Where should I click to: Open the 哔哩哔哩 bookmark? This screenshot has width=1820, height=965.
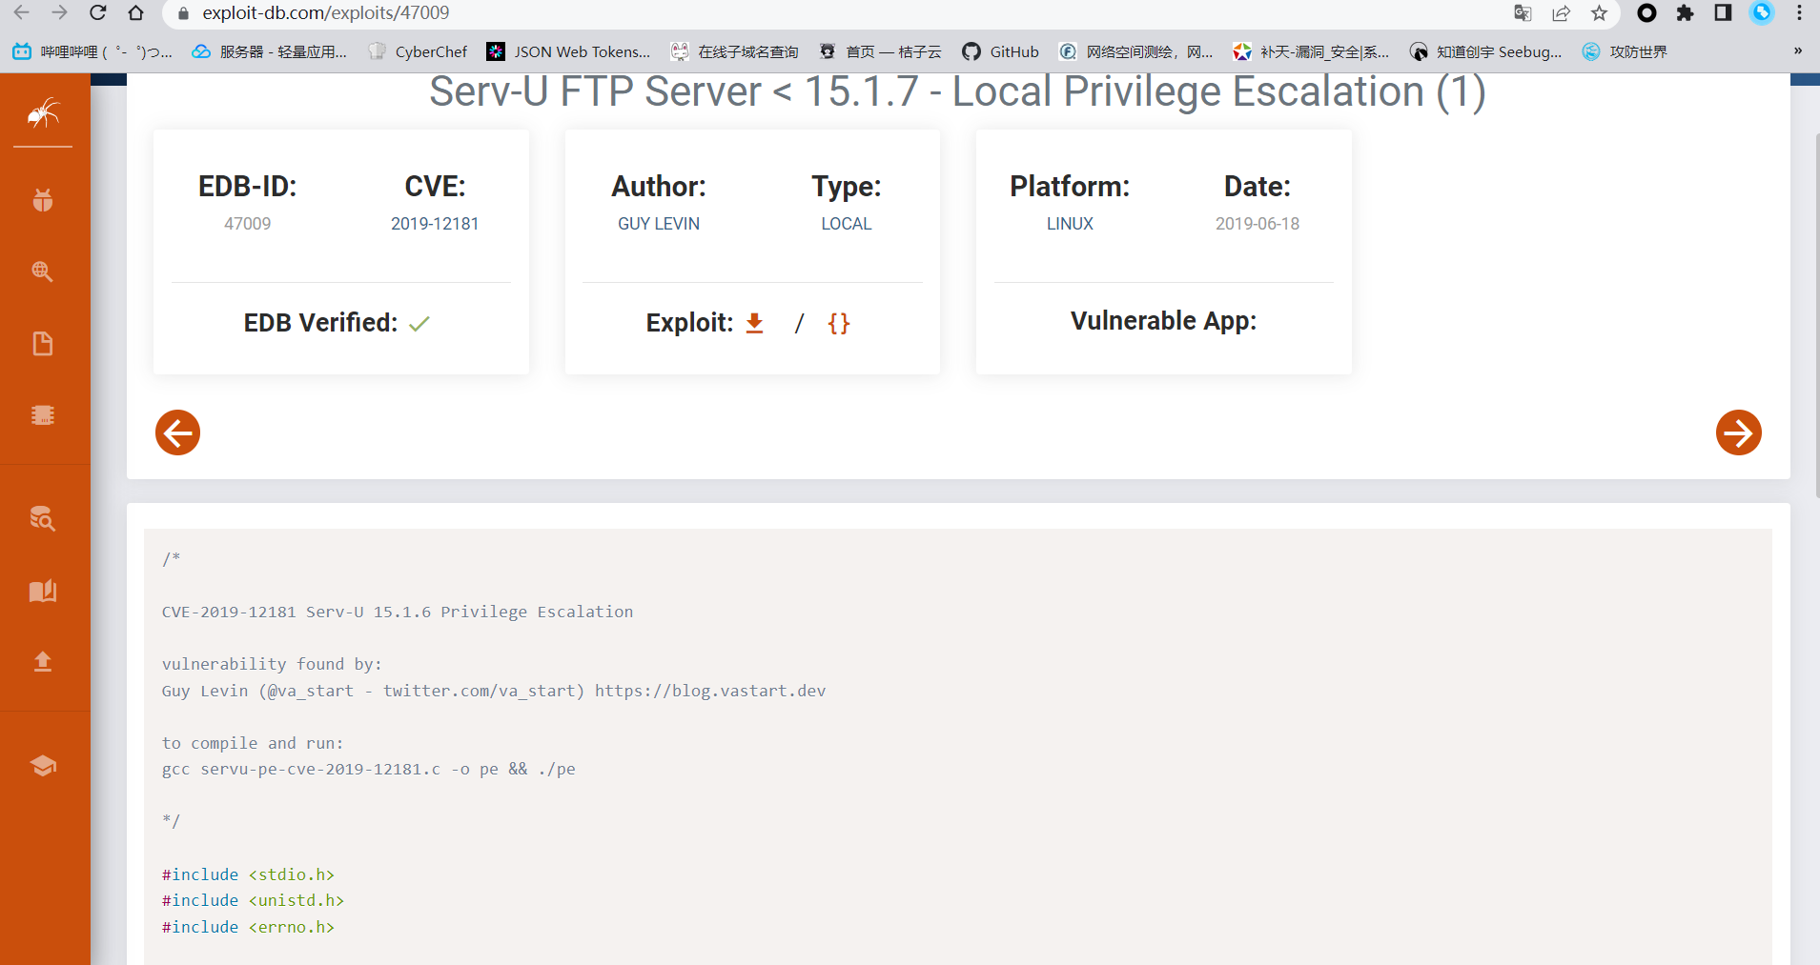coord(92,51)
